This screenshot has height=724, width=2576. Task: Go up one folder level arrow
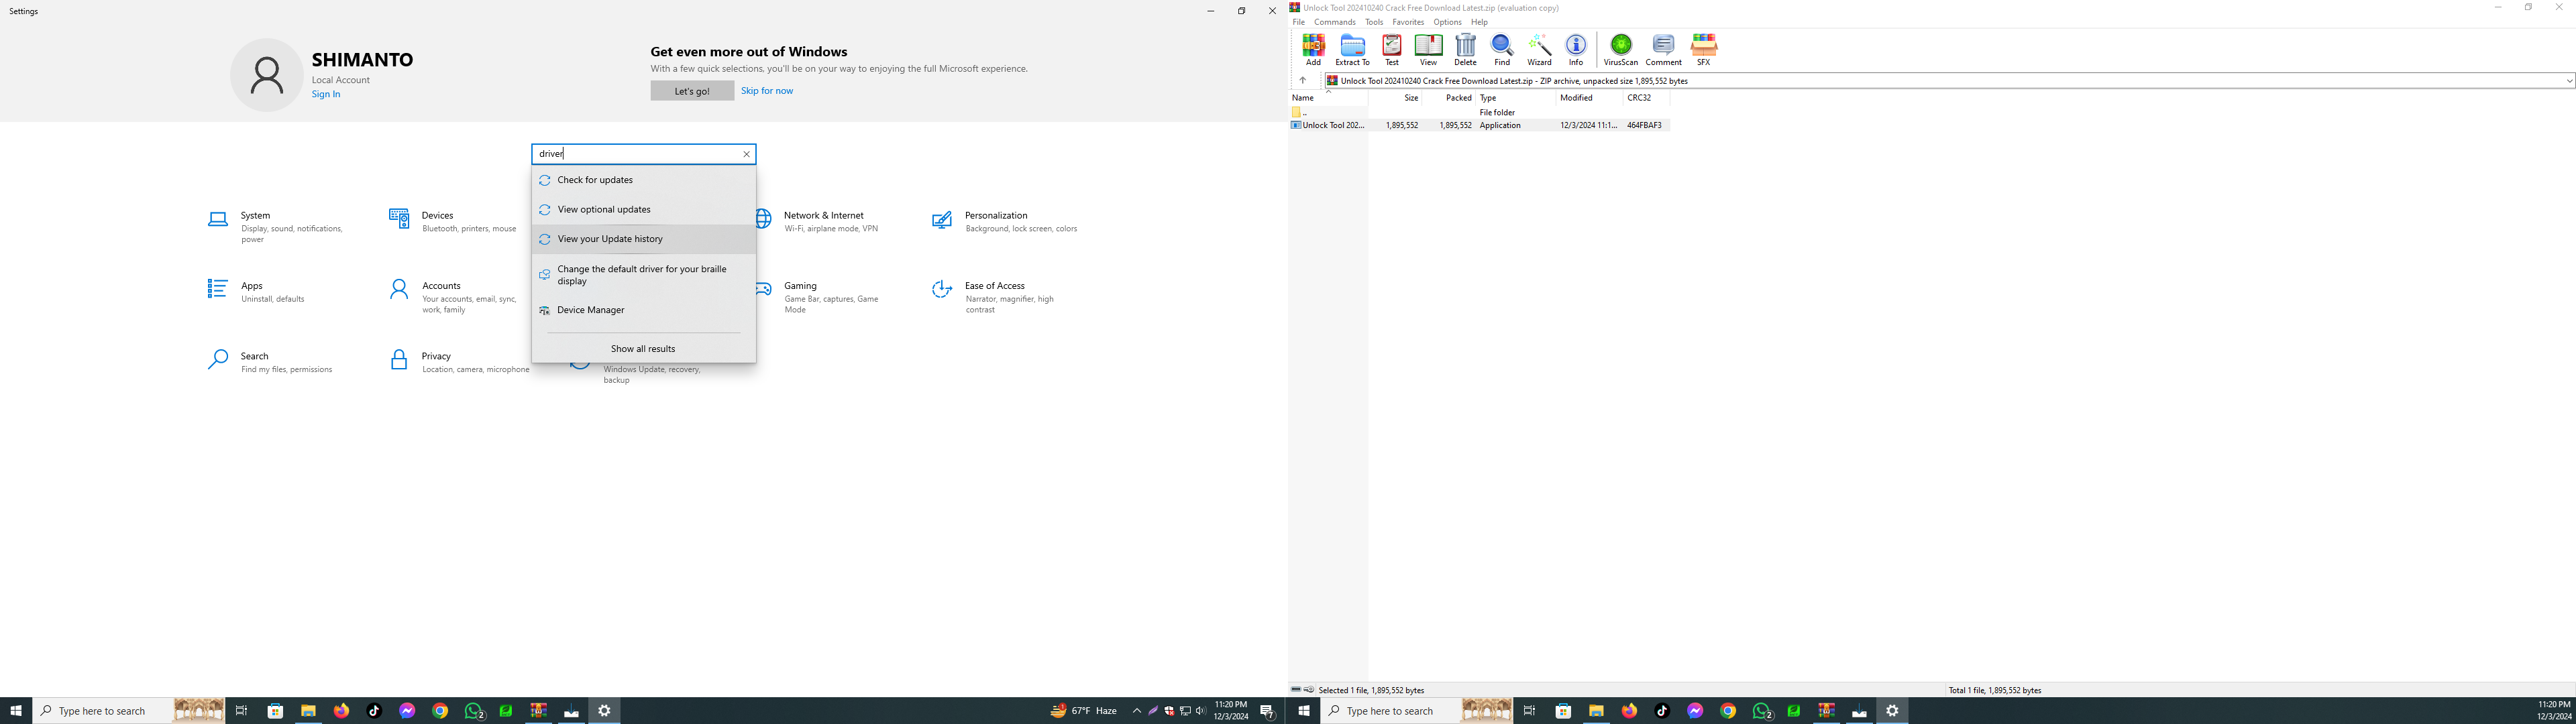pos(1302,81)
